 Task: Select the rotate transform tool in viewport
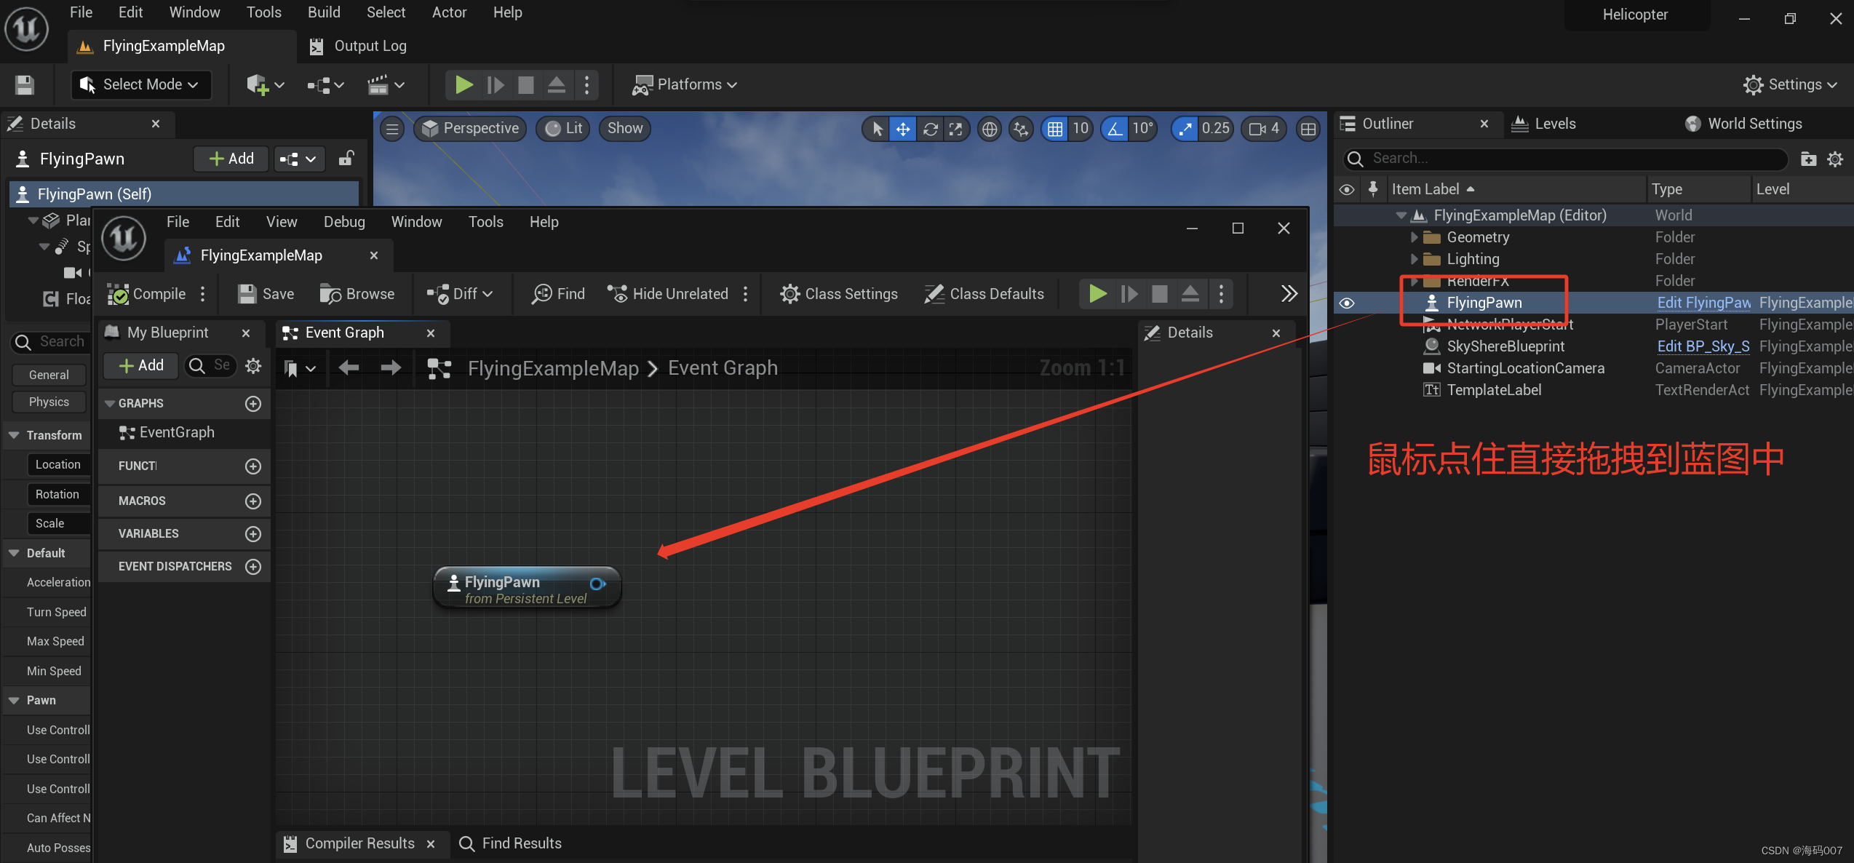click(x=930, y=129)
